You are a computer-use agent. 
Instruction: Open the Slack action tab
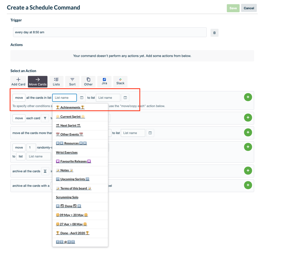click(x=120, y=82)
